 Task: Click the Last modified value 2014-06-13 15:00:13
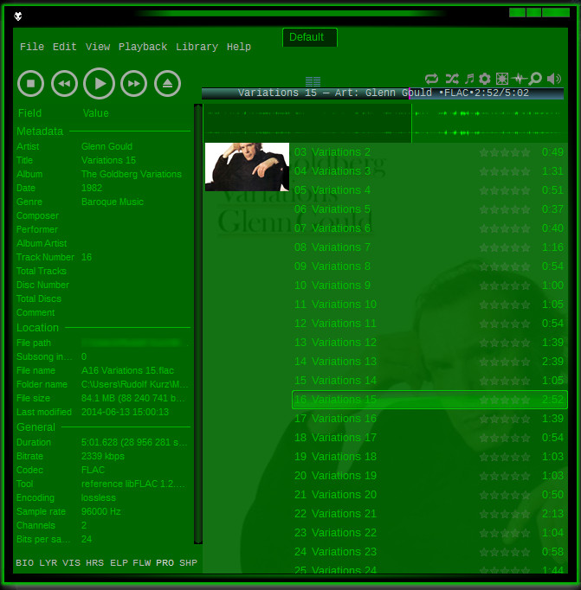tap(125, 412)
